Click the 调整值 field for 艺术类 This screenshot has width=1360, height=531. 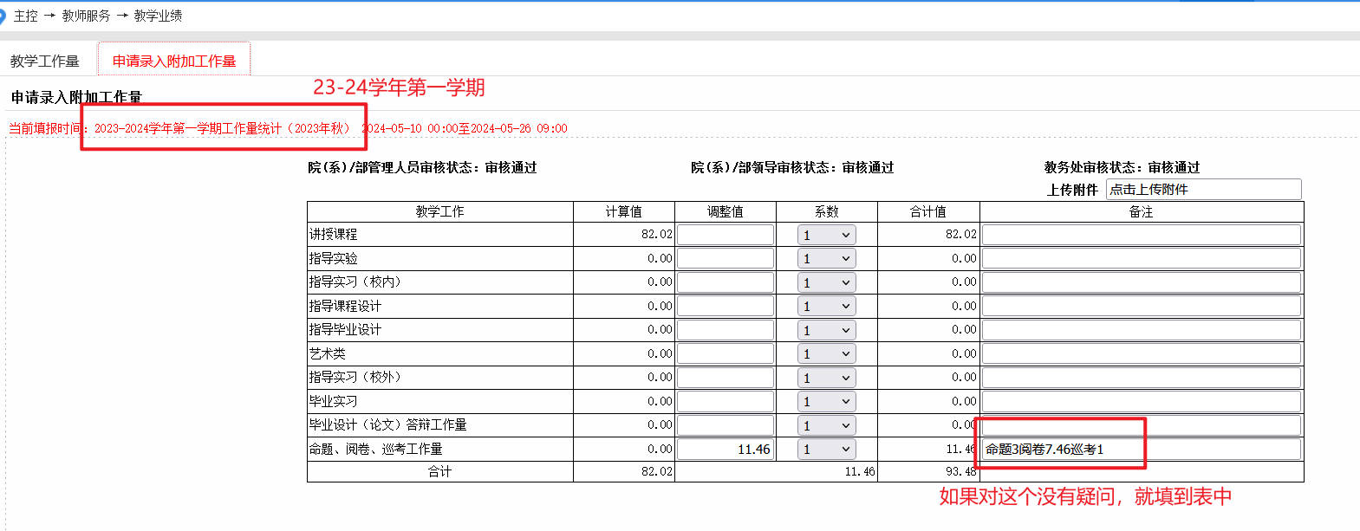pyautogui.click(x=726, y=353)
